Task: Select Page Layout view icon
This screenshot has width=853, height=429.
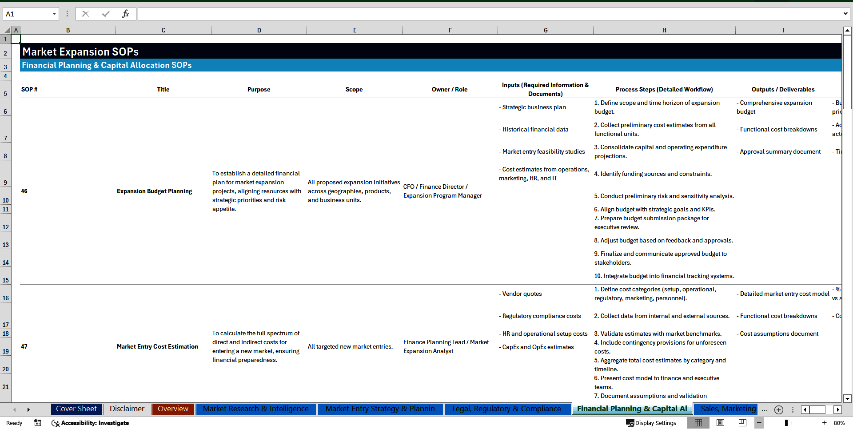Action: pyautogui.click(x=720, y=423)
